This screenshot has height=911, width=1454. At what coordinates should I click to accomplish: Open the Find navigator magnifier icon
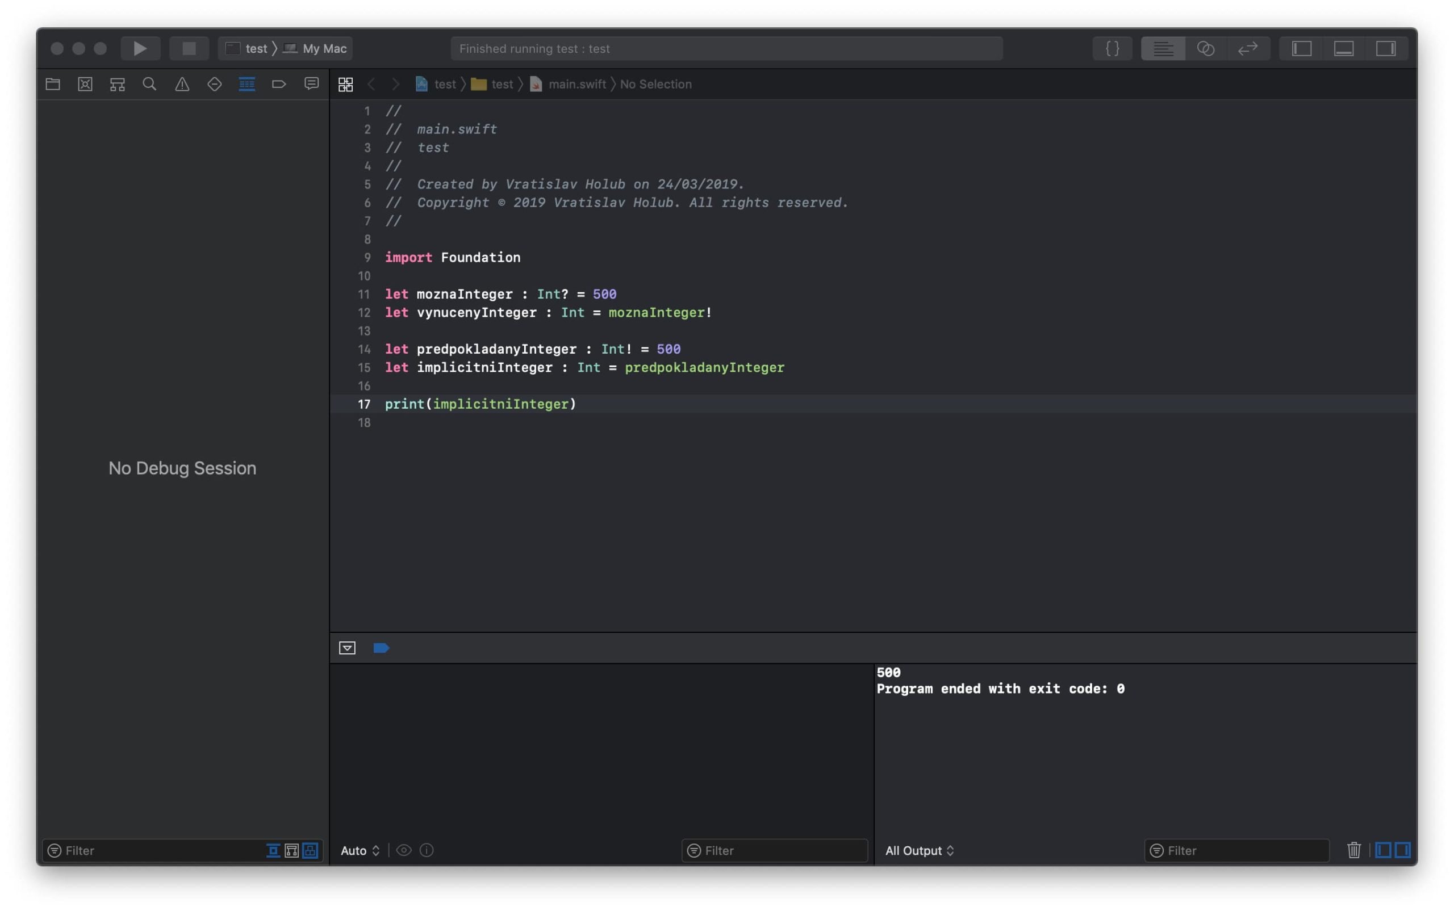149,85
